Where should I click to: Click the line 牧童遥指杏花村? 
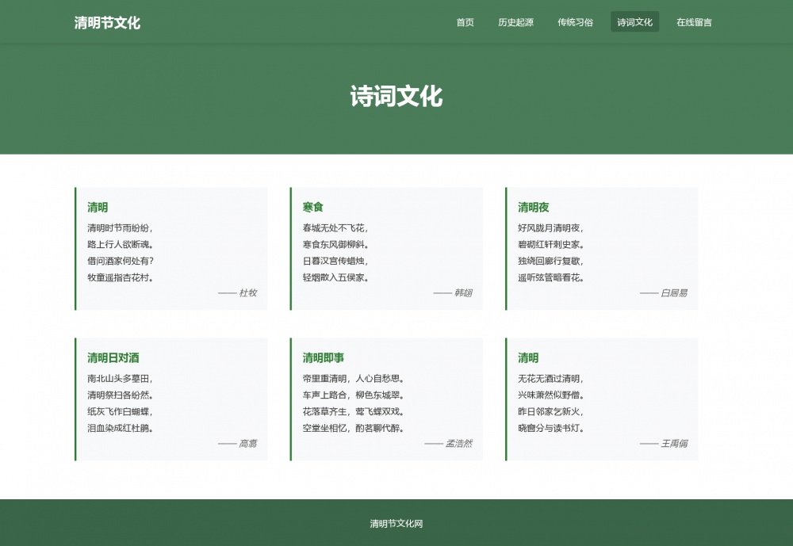(x=121, y=278)
